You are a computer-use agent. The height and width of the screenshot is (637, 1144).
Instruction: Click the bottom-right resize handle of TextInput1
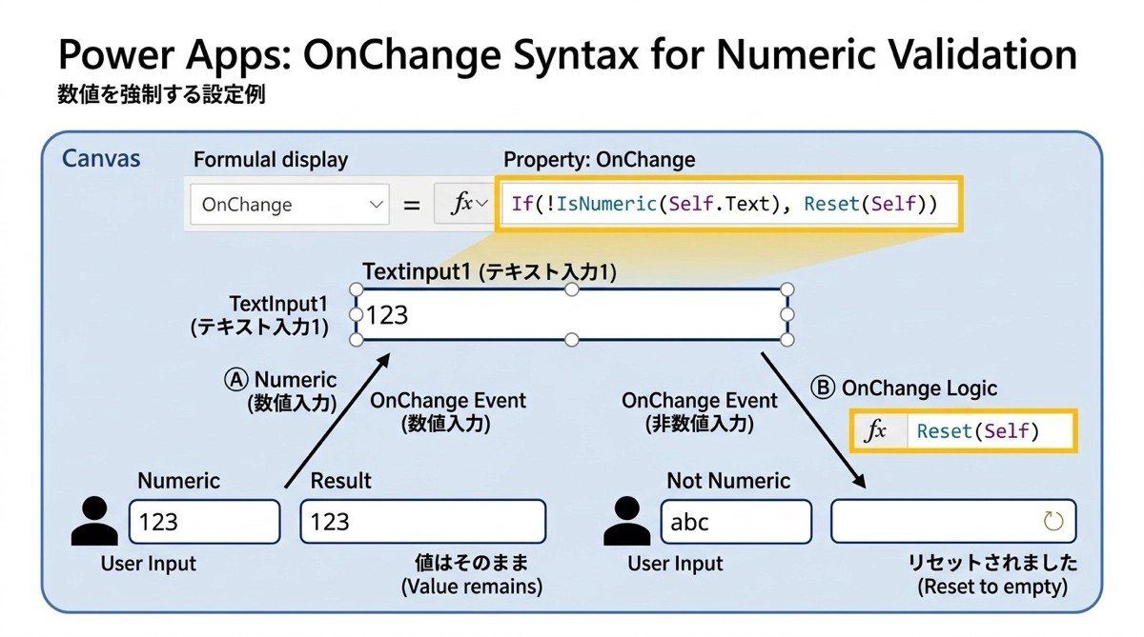(x=787, y=339)
